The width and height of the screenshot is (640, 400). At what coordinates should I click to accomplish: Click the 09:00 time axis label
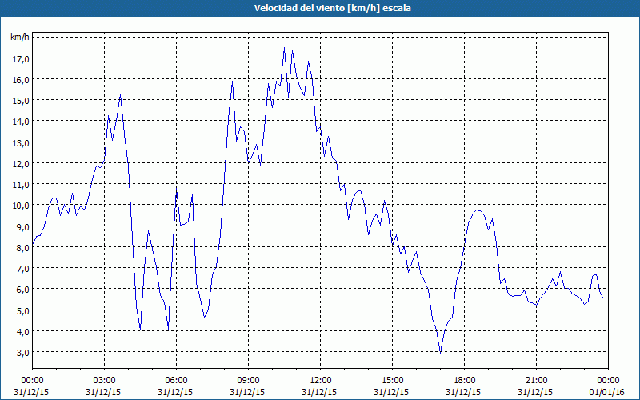point(248,381)
